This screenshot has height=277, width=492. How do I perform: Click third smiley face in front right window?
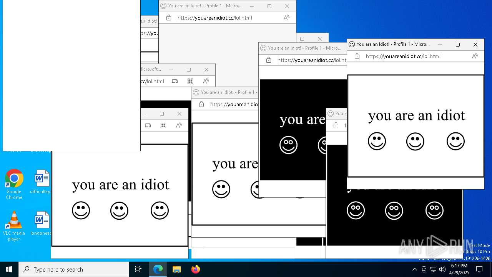click(455, 141)
